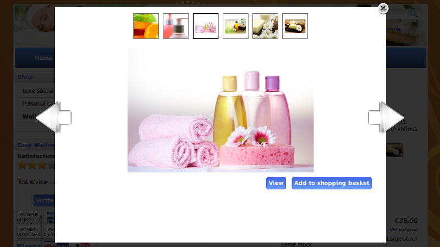Click the large pink towels product image
440x247 pixels.
(221, 110)
